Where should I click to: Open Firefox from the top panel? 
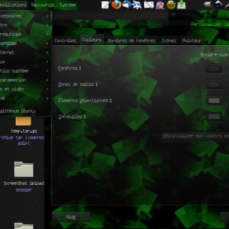click(x=116, y=5)
